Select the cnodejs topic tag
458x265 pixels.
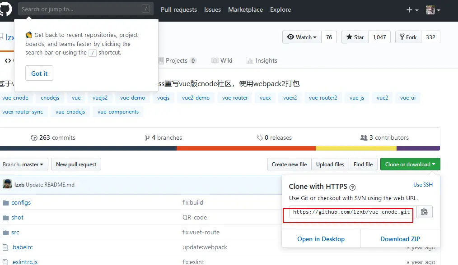pyautogui.click(x=50, y=98)
